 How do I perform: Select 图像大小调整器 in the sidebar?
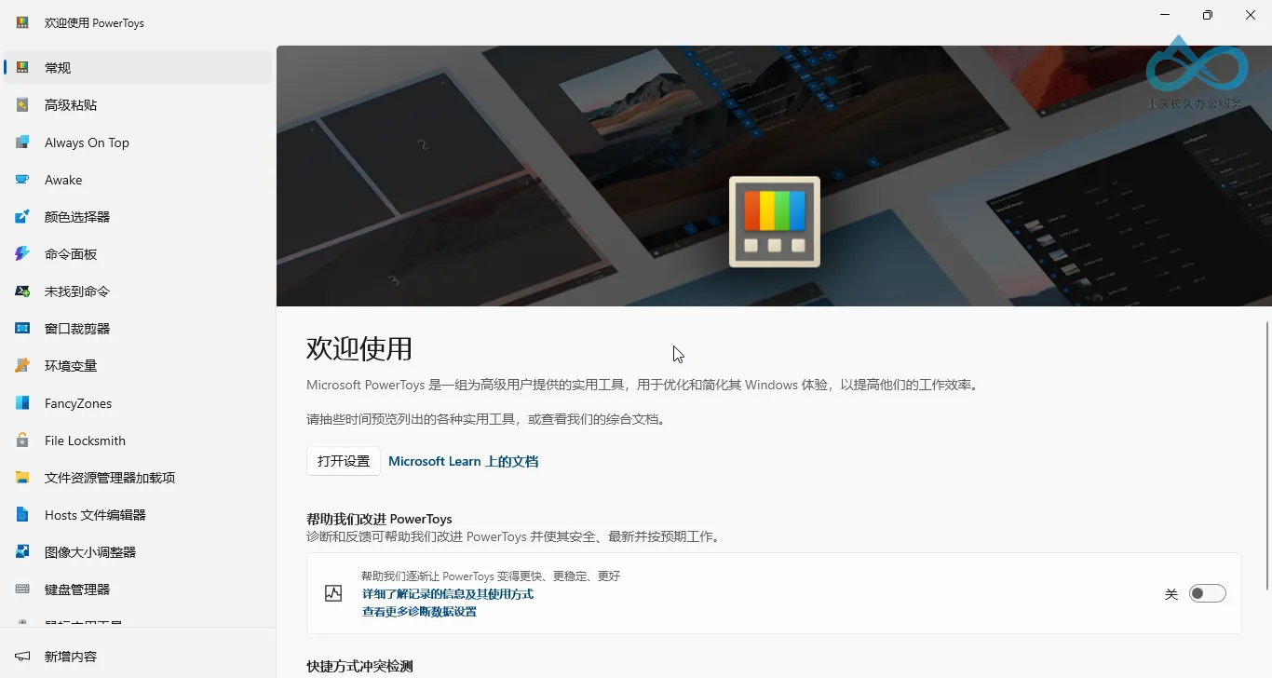click(138, 552)
